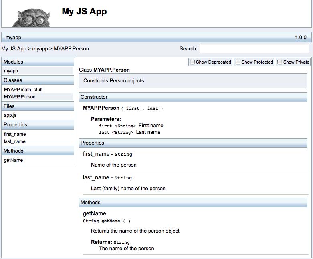This screenshot has height=259, width=313.
Task: Click the My JS App page title
Action: pos(84,11)
